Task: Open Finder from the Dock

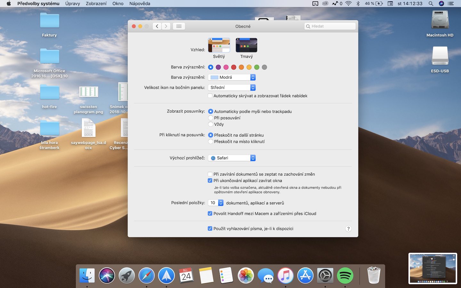Action: (x=87, y=275)
